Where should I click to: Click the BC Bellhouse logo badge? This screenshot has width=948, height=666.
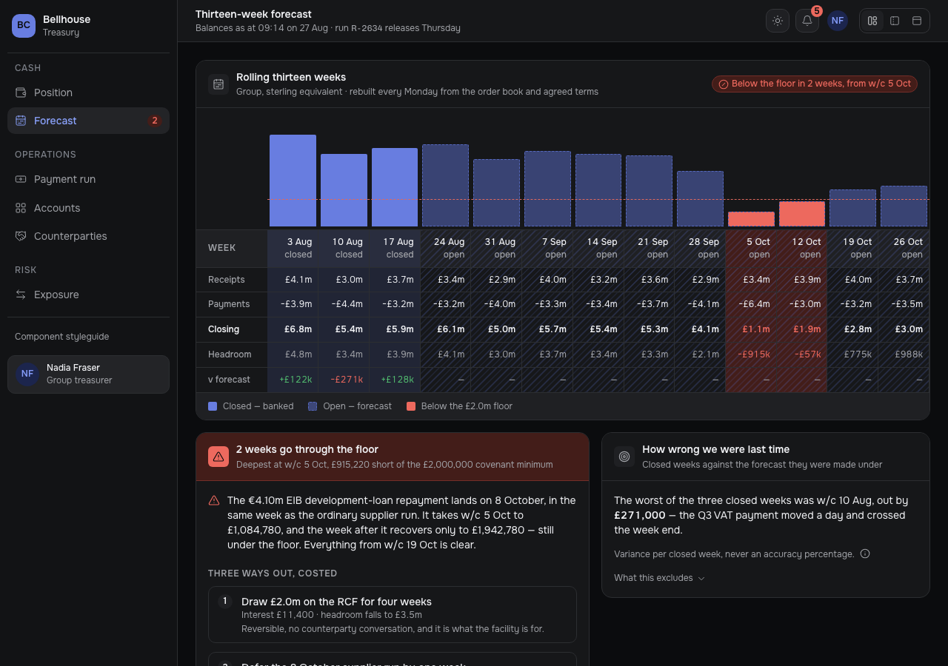[x=24, y=25]
